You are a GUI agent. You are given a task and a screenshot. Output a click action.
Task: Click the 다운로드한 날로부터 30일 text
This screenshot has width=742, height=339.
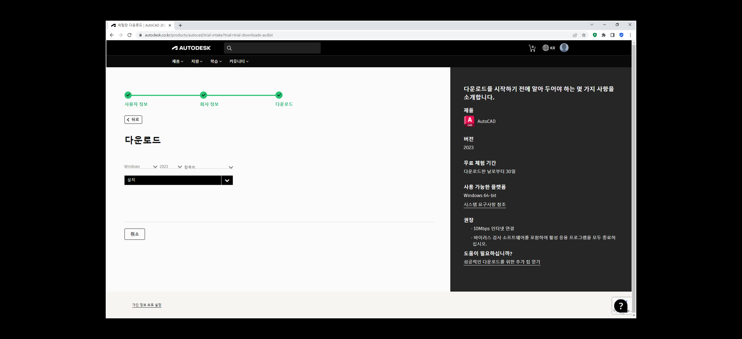[x=490, y=171]
